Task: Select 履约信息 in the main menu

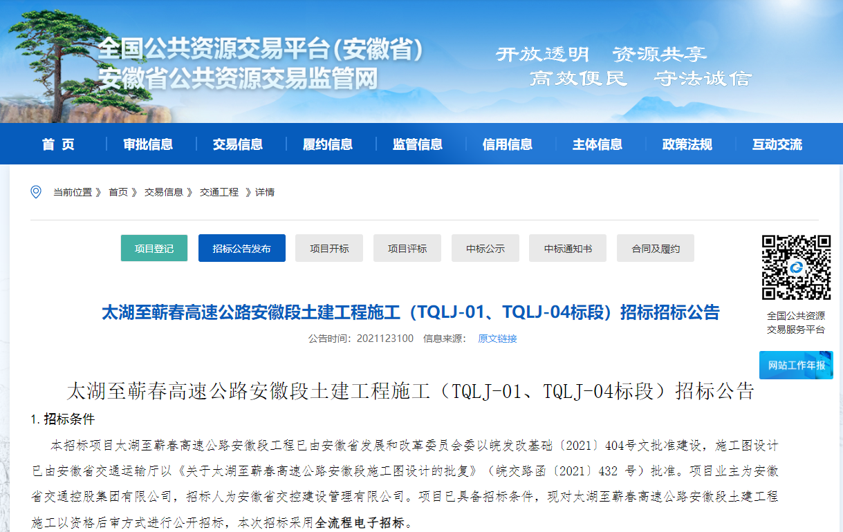Action: point(328,144)
